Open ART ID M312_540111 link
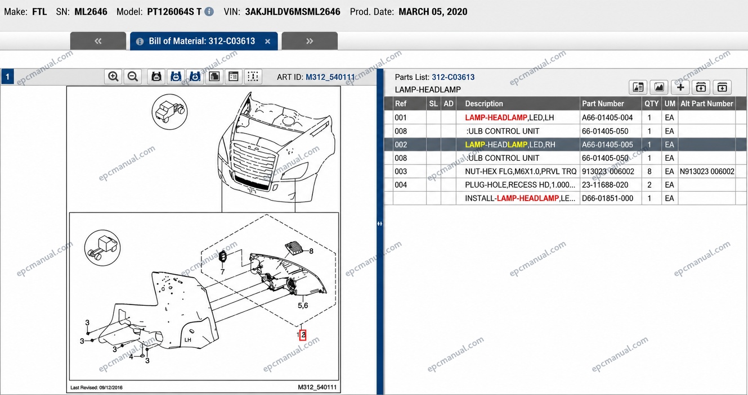 point(330,78)
